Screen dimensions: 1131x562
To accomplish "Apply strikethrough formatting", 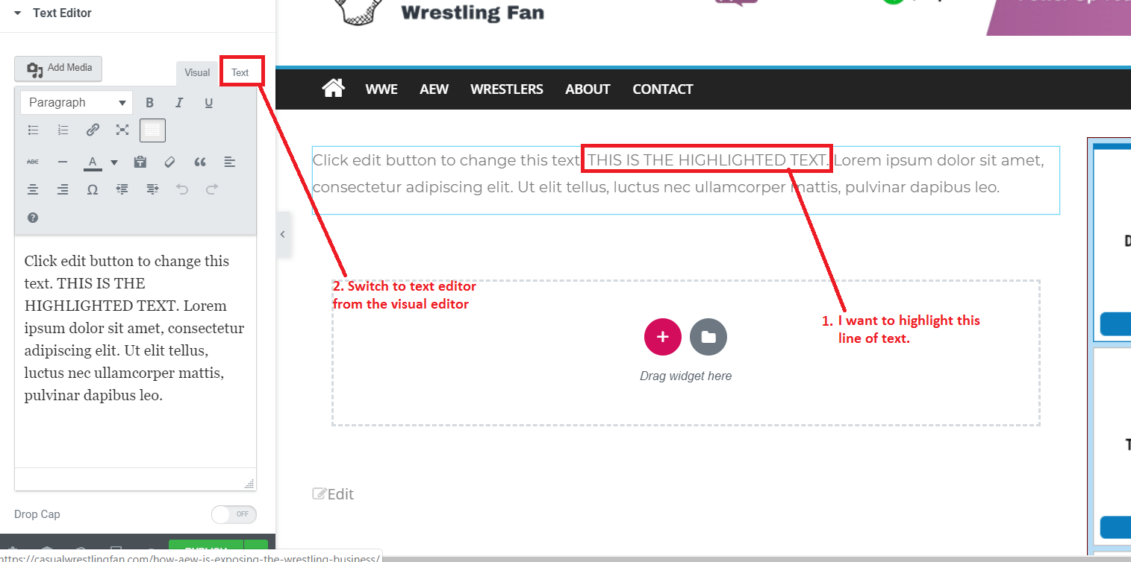I will click(33, 162).
